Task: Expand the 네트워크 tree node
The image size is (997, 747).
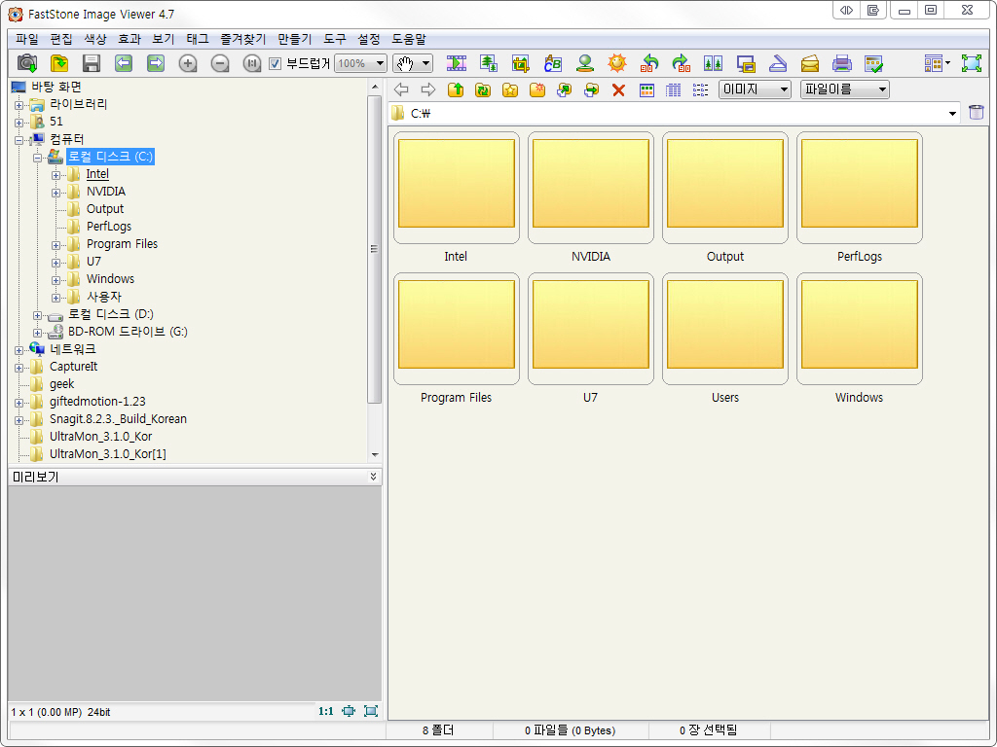Action: pos(19,350)
